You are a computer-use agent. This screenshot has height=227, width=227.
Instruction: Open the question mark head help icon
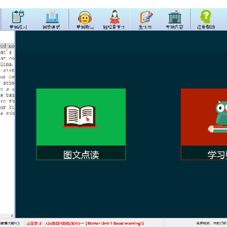coord(206,20)
